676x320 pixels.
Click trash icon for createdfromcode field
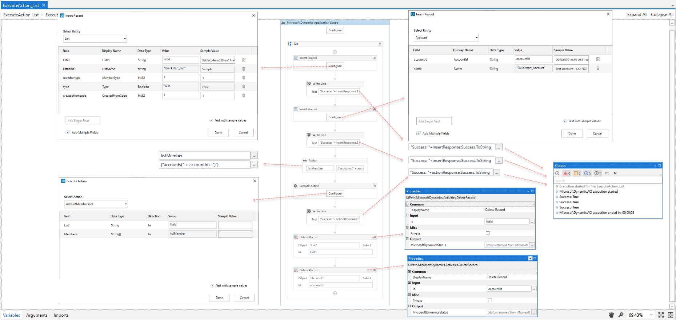click(244, 96)
